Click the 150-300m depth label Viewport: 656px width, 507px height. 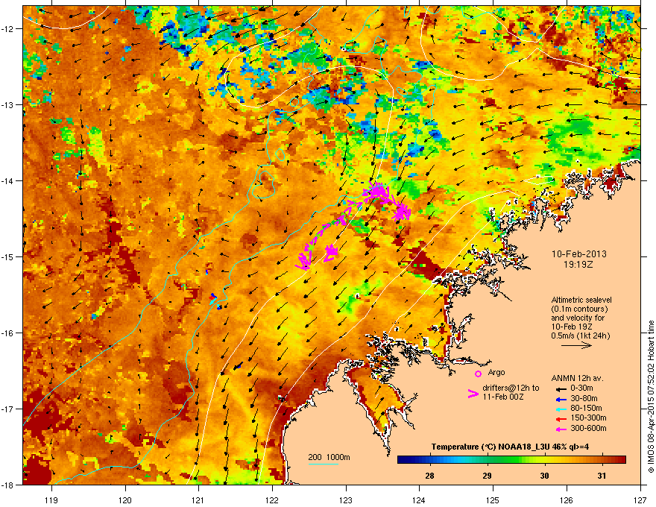588,418
